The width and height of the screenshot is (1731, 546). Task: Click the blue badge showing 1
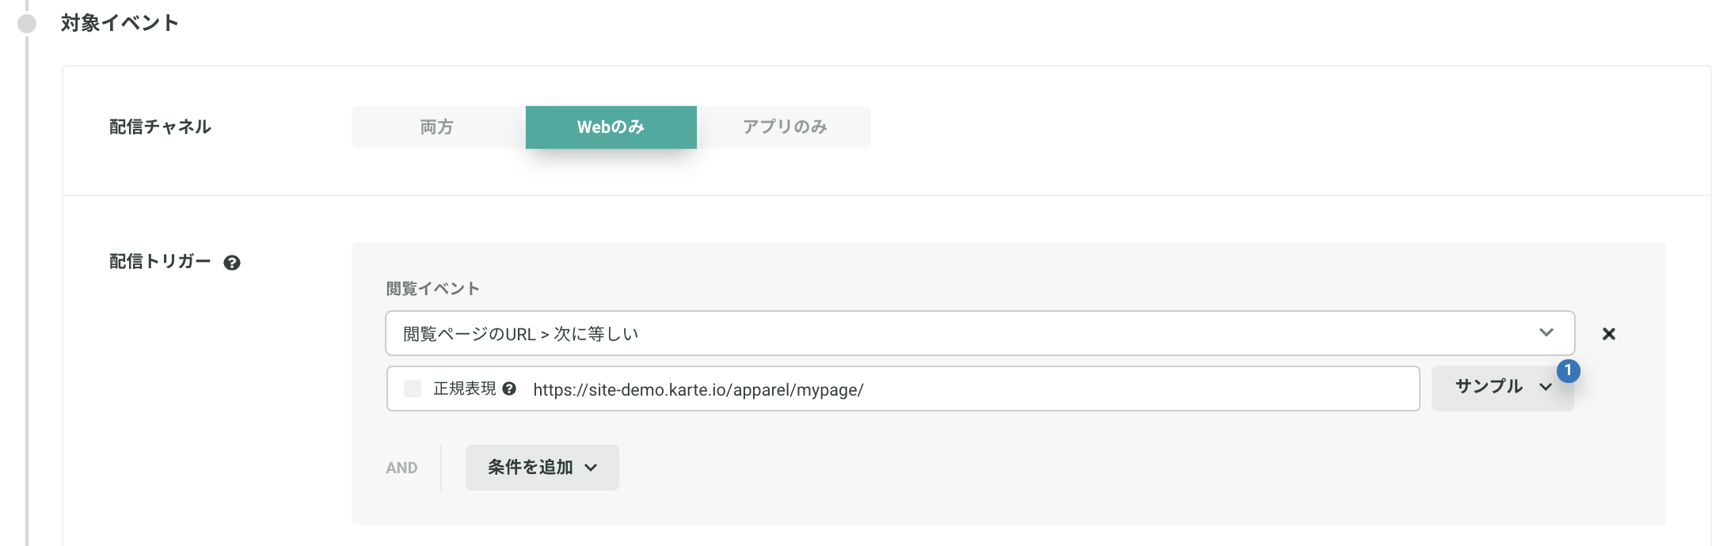click(x=1568, y=370)
